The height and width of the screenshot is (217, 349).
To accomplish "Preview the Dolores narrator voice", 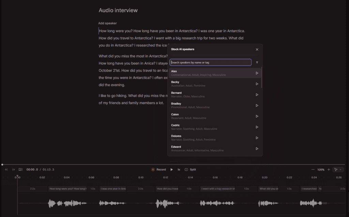I will 257,138.
